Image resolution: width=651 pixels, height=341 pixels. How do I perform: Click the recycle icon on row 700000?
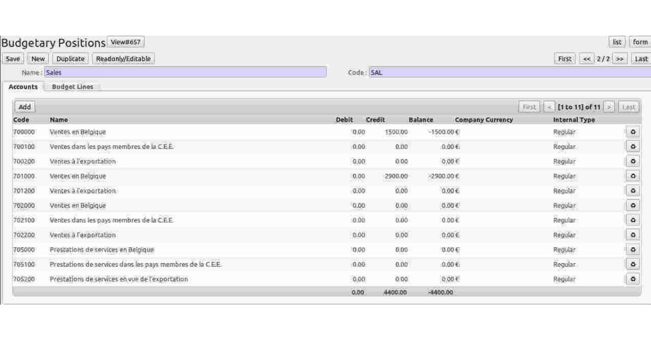point(632,132)
